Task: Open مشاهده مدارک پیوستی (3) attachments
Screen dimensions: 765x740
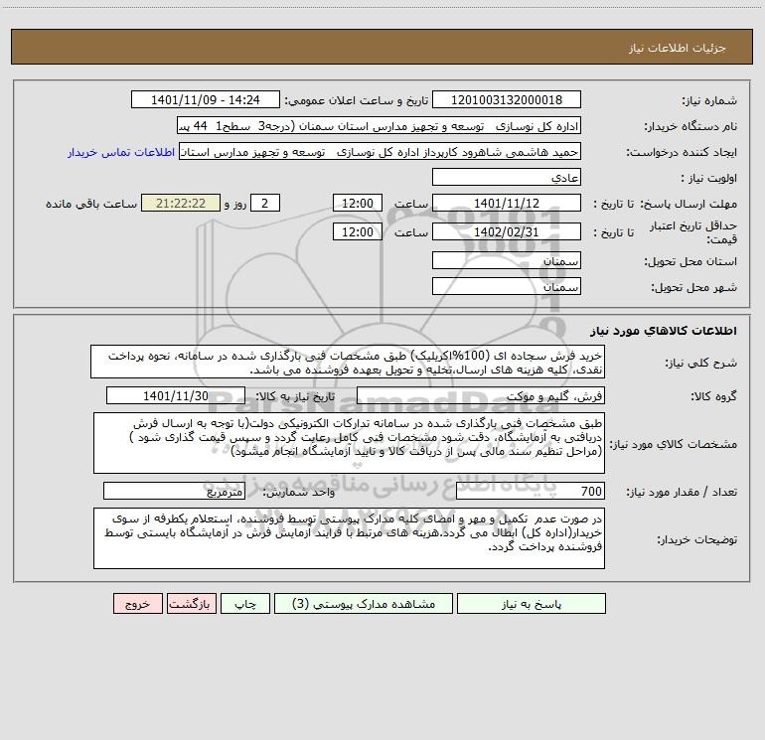Action: [x=364, y=604]
